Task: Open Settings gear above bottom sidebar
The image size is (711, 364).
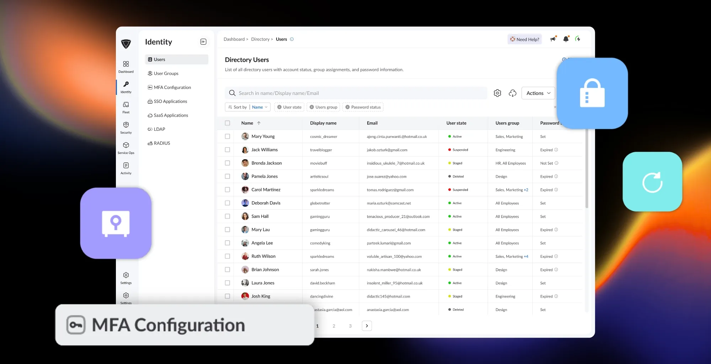Action: click(126, 275)
